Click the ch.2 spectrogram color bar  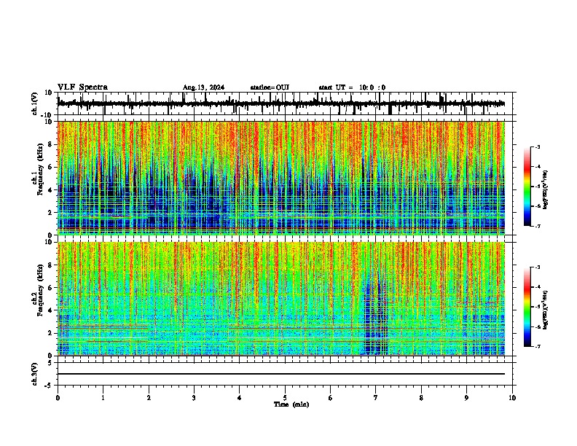(527, 307)
